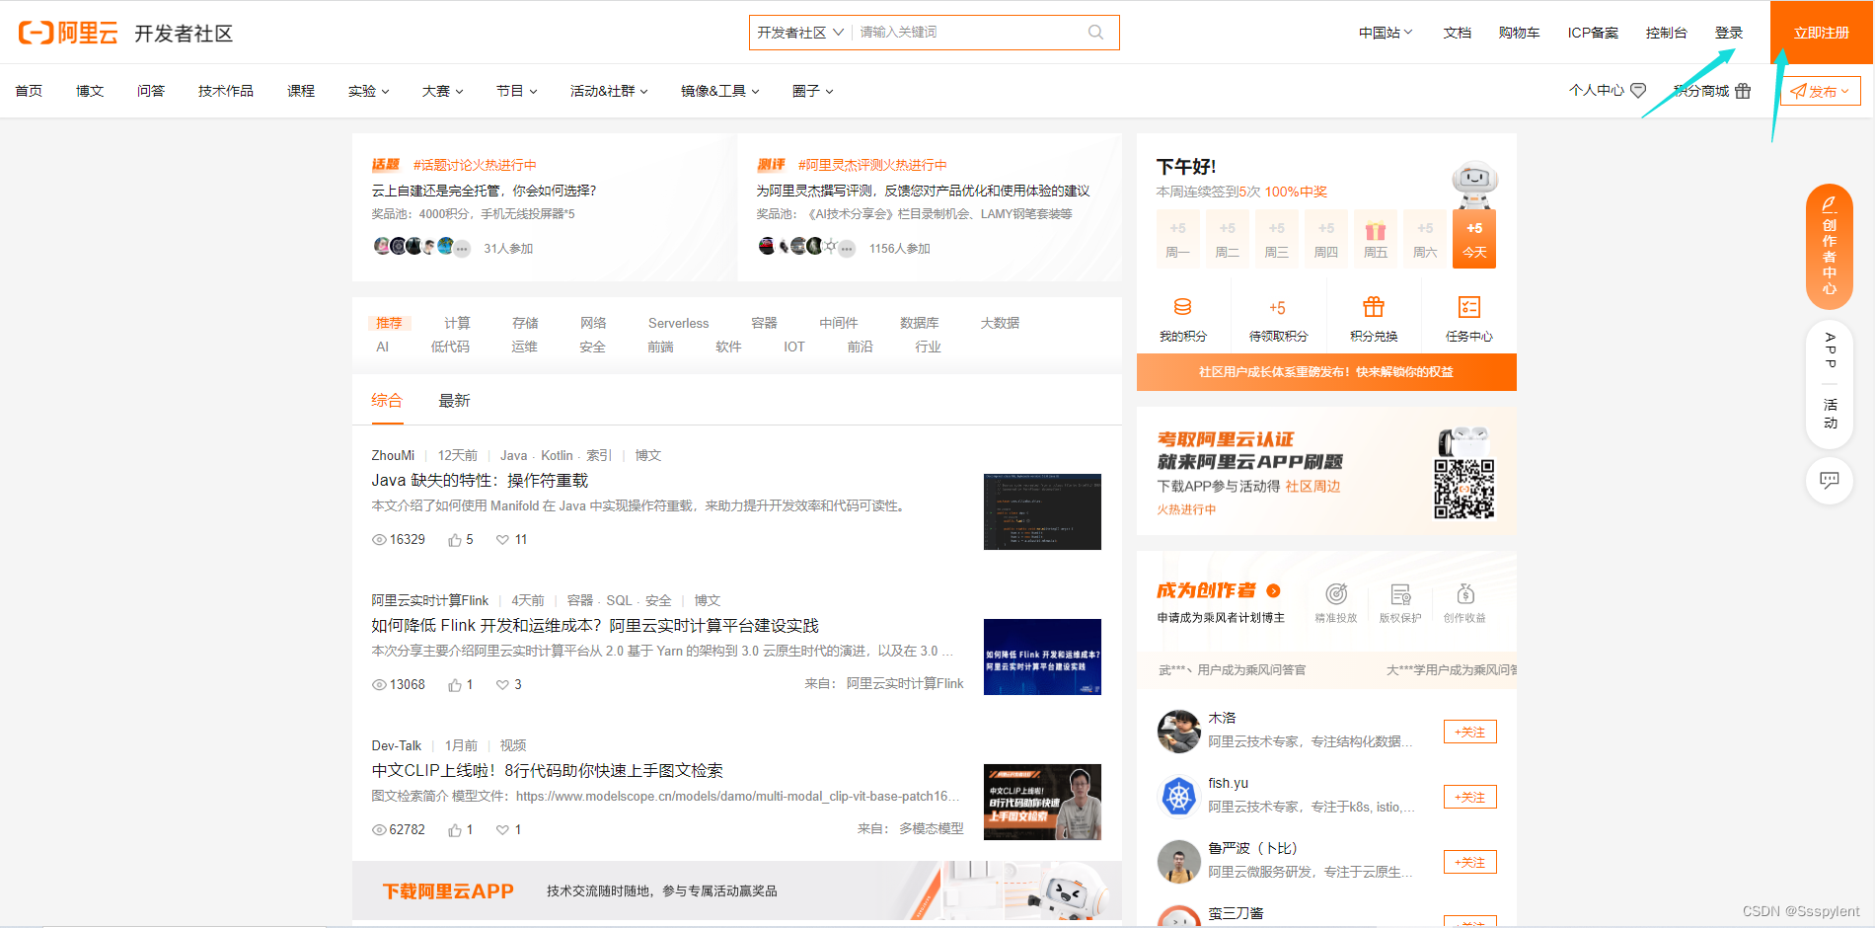Image resolution: width=1875 pixels, height=928 pixels.
Task: Click the 待领取积分 +5 icon
Action: click(1277, 308)
